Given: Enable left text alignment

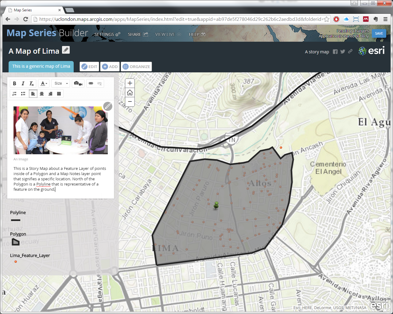Looking at the screenshot, I should pyautogui.click(x=33, y=94).
